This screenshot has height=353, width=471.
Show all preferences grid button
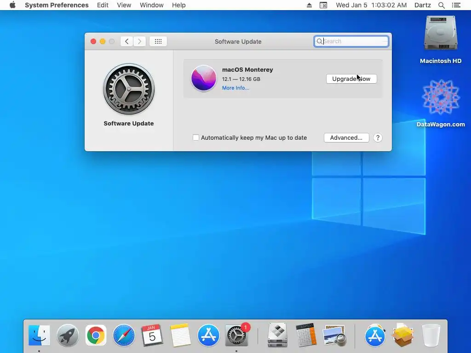click(x=158, y=41)
